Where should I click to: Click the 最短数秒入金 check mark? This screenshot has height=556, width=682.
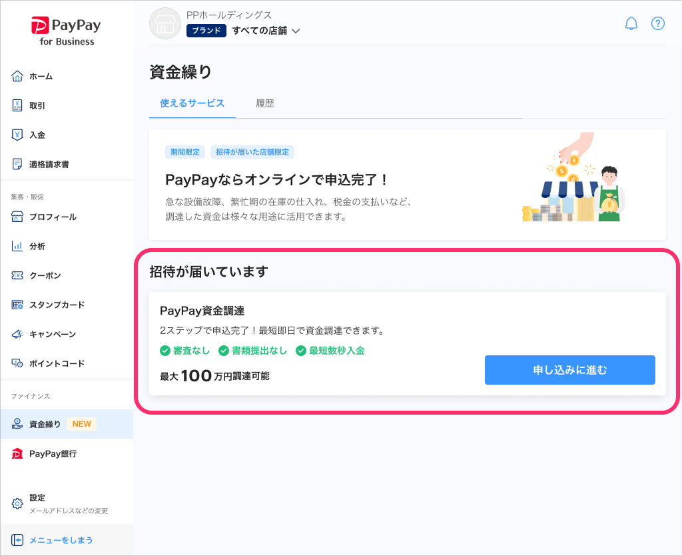301,351
